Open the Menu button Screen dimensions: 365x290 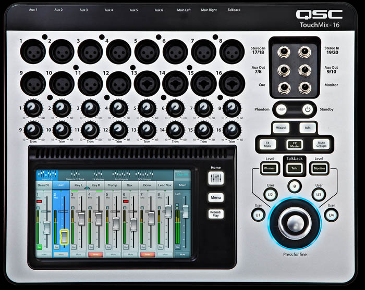coord(215,197)
